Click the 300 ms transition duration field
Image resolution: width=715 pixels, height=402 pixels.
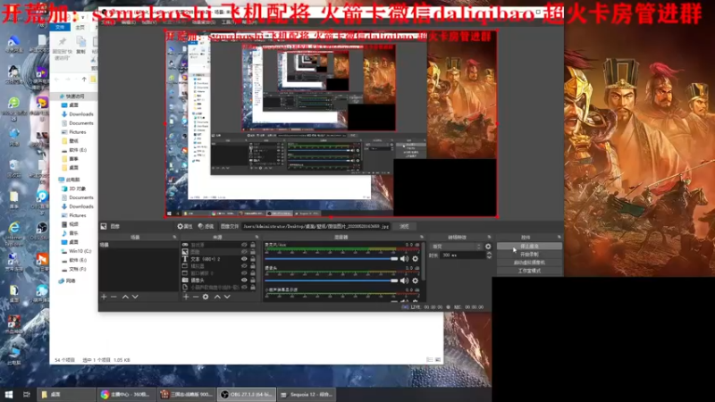[462, 255]
